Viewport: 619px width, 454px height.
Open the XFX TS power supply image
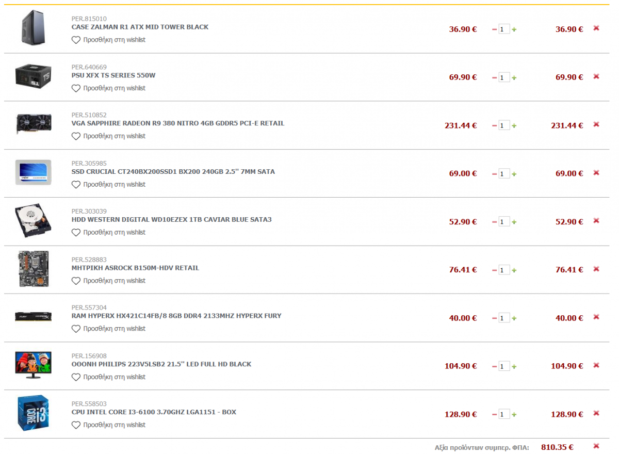pyautogui.click(x=34, y=76)
